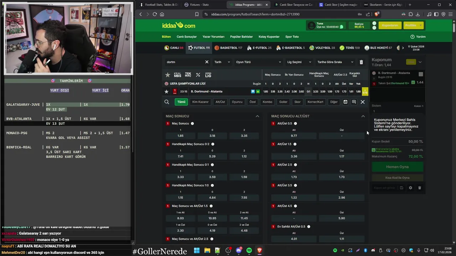Switch to Football Stats browser tab
Image resolution: width=456 pixels, height=256 pixels.
[x=159, y=5]
